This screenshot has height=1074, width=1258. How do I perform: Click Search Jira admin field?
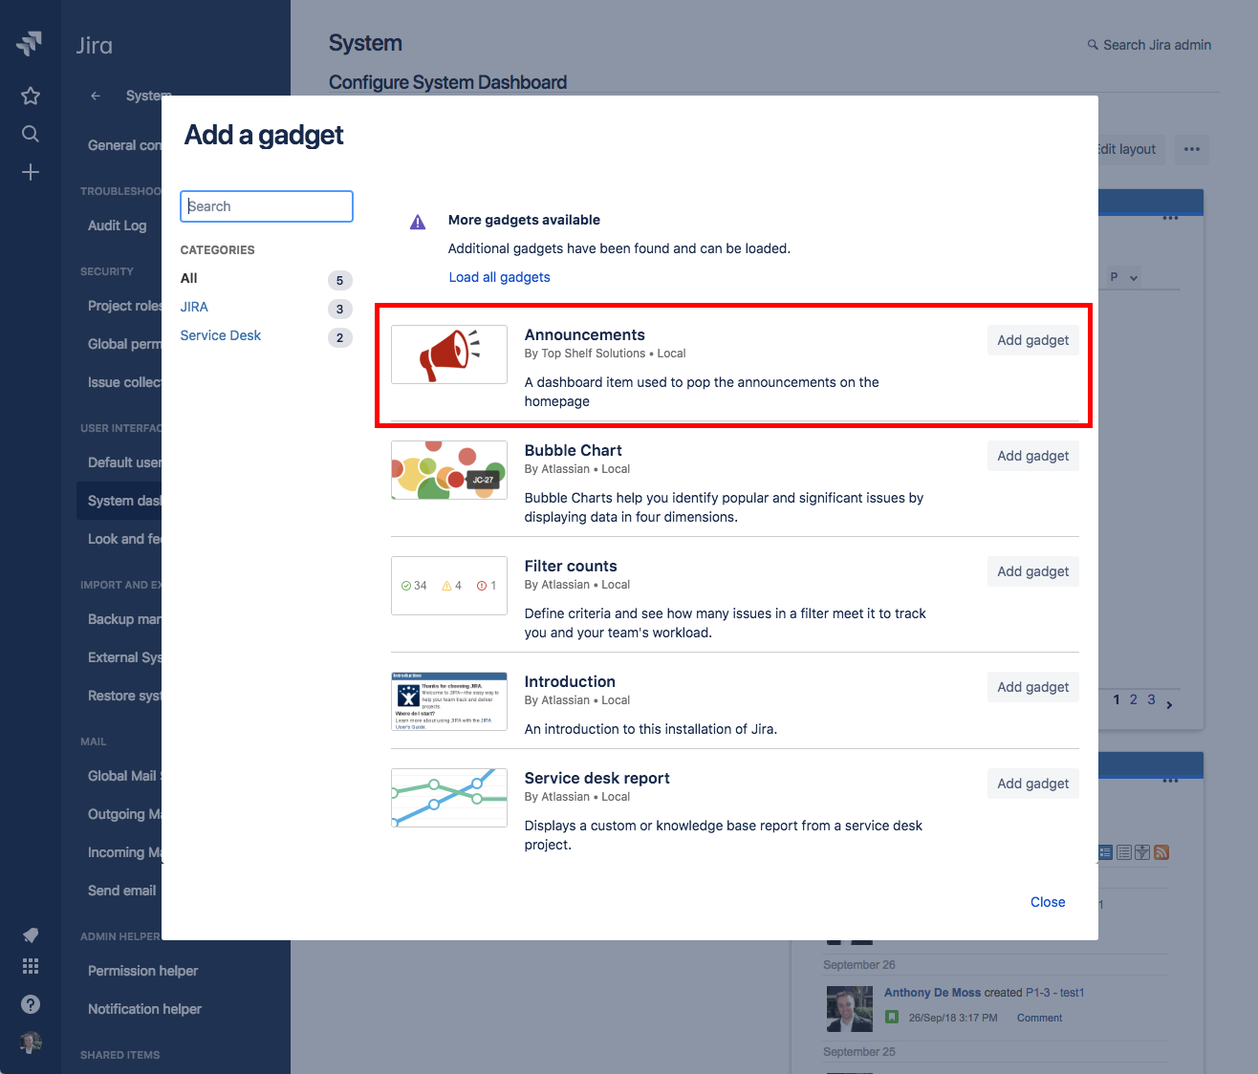pyautogui.click(x=1150, y=45)
